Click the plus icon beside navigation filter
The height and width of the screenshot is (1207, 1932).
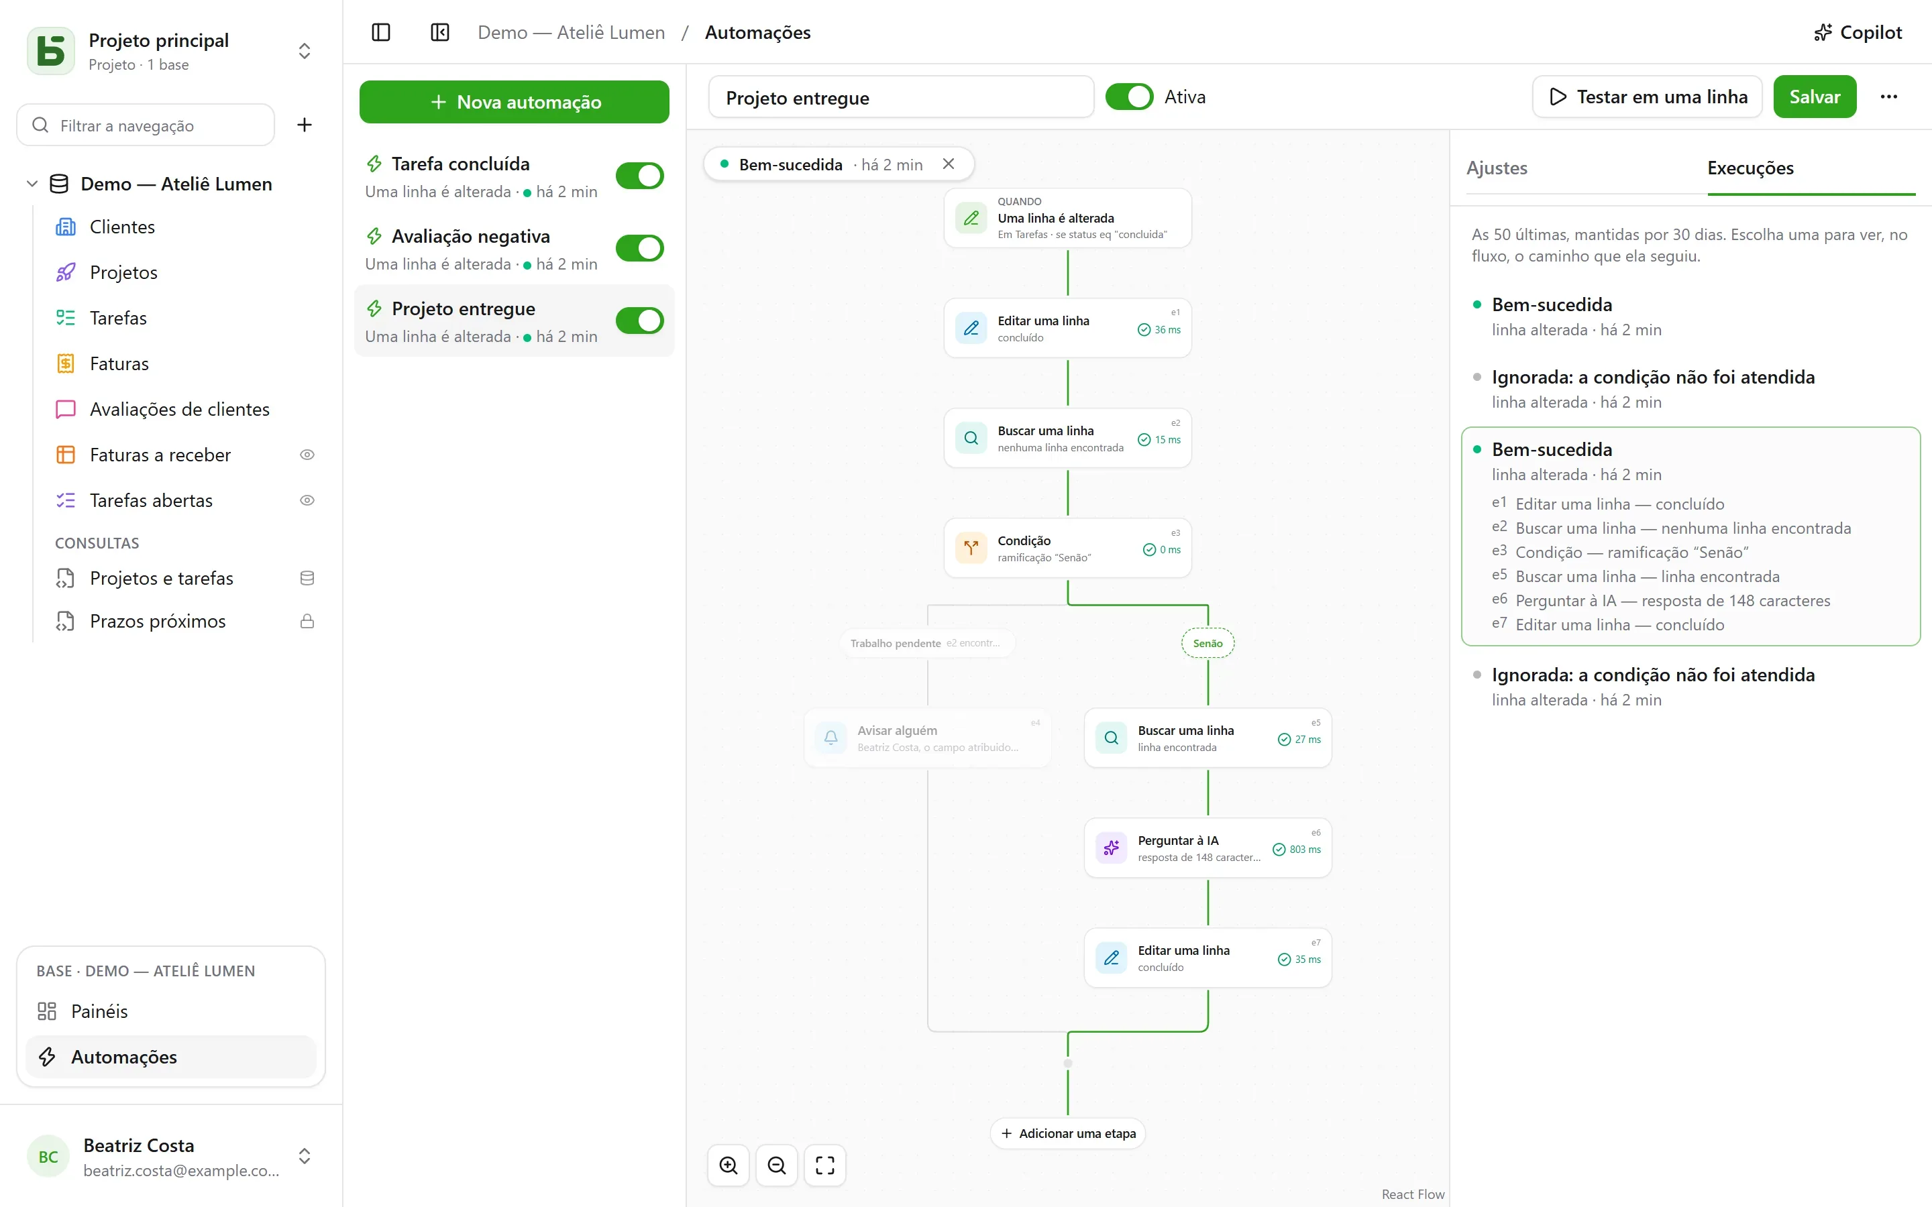304,125
